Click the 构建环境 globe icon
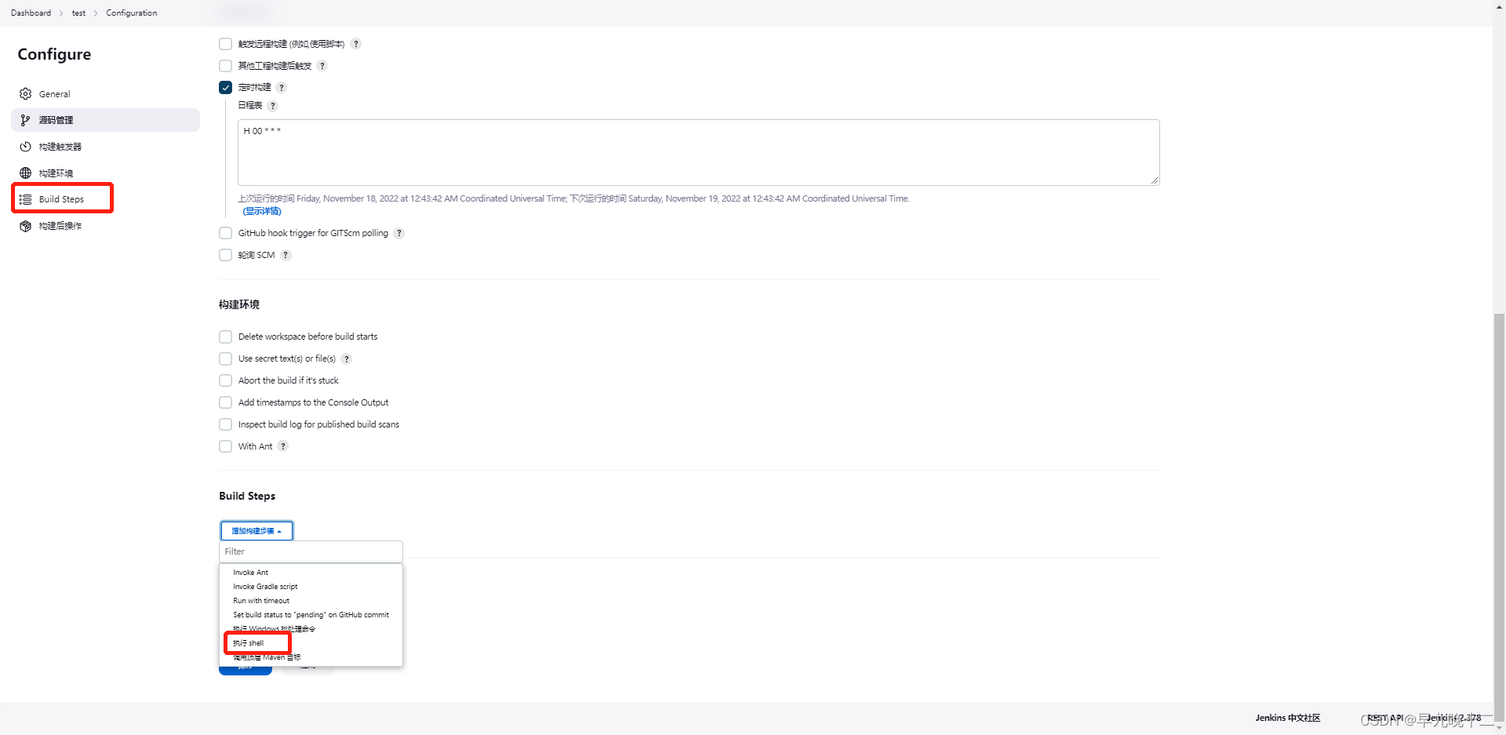Viewport: 1506px width, 735px height. [x=25, y=173]
